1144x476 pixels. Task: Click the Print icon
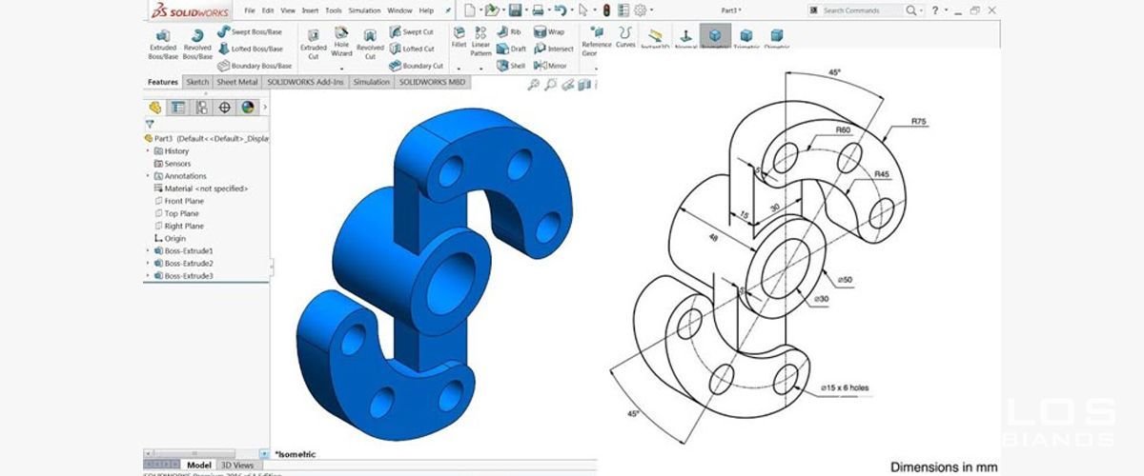point(538,10)
